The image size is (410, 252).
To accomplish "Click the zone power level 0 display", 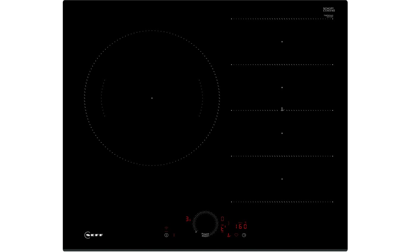I will (222, 218).
